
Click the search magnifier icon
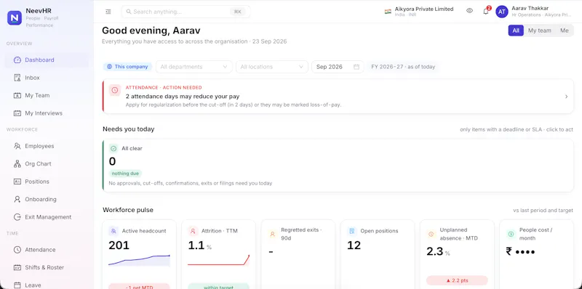click(129, 12)
